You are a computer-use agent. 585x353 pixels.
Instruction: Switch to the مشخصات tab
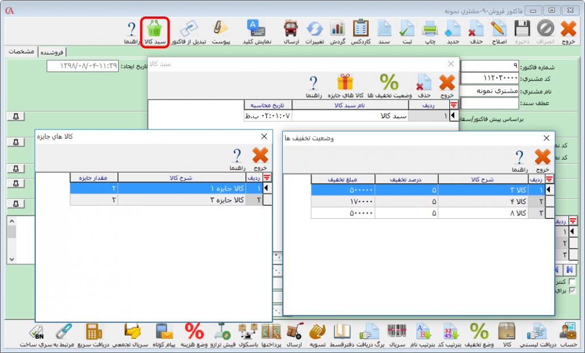[20, 52]
